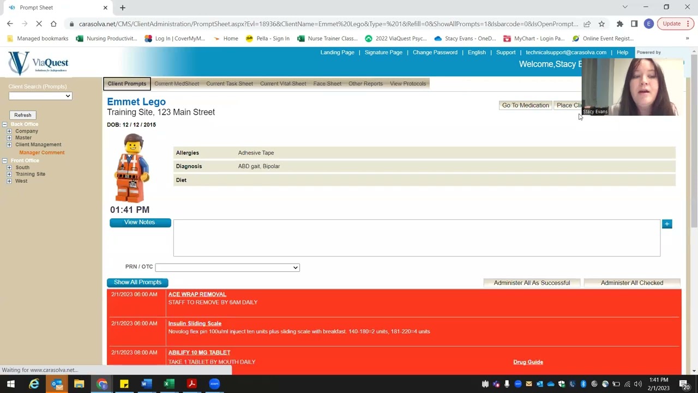Image resolution: width=698 pixels, height=393 pixels.
Task: Open the Landing Page link
Action: point(337,52)
